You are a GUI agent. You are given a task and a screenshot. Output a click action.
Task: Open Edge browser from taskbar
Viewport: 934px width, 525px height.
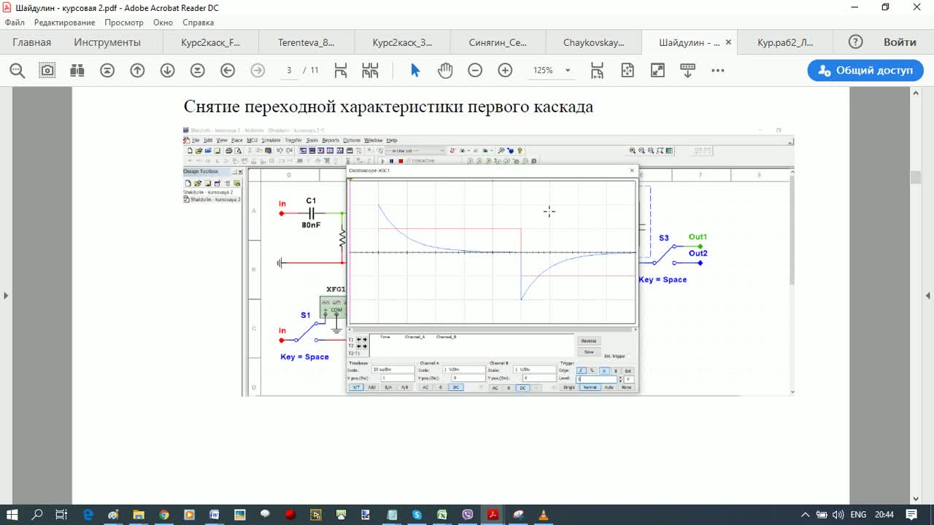coord(88,514)
